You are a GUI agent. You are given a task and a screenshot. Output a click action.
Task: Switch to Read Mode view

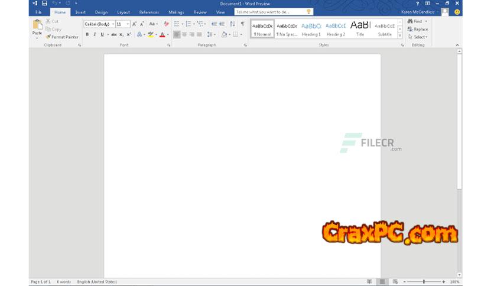point(369,282)
